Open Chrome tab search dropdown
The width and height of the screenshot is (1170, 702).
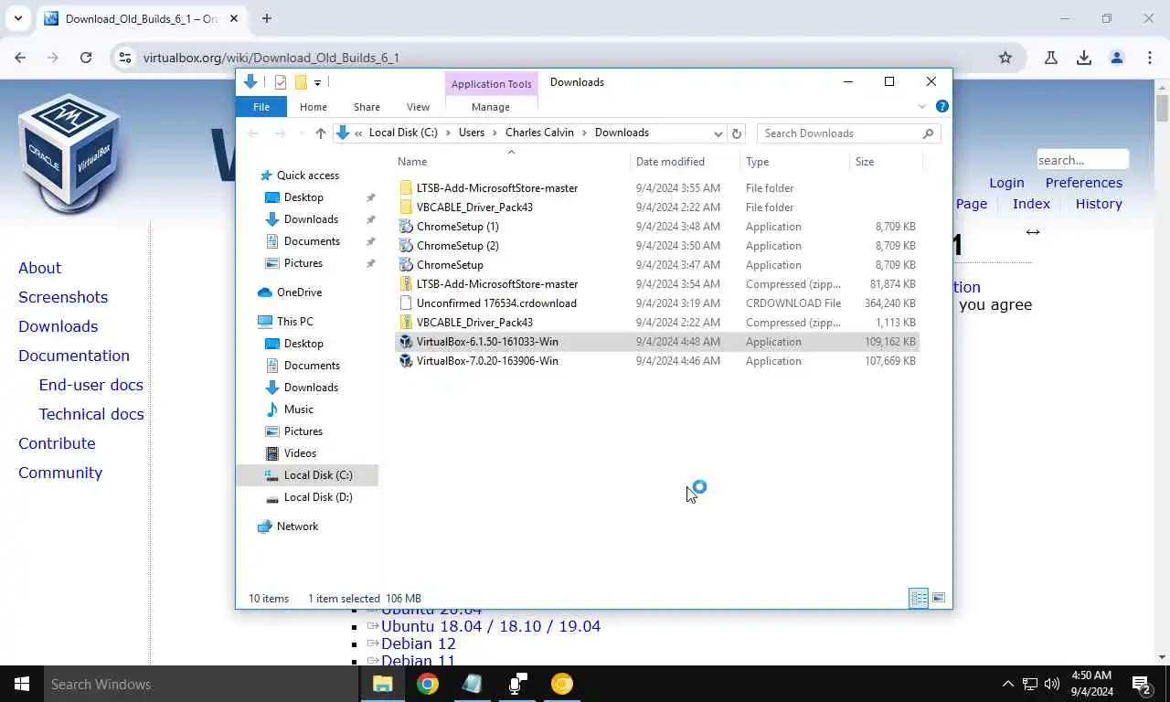click(x=18, y=18)
